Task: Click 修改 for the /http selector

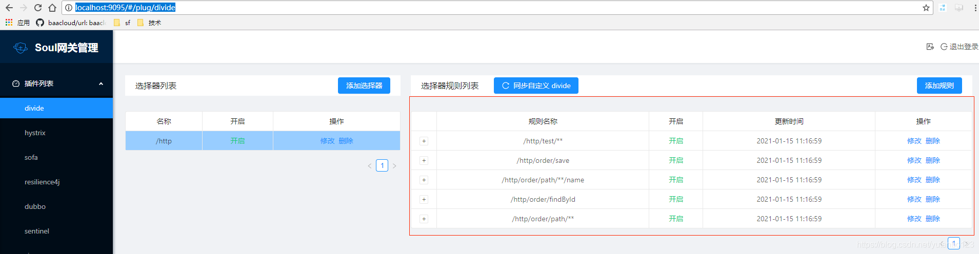Action: click(327, 141)
